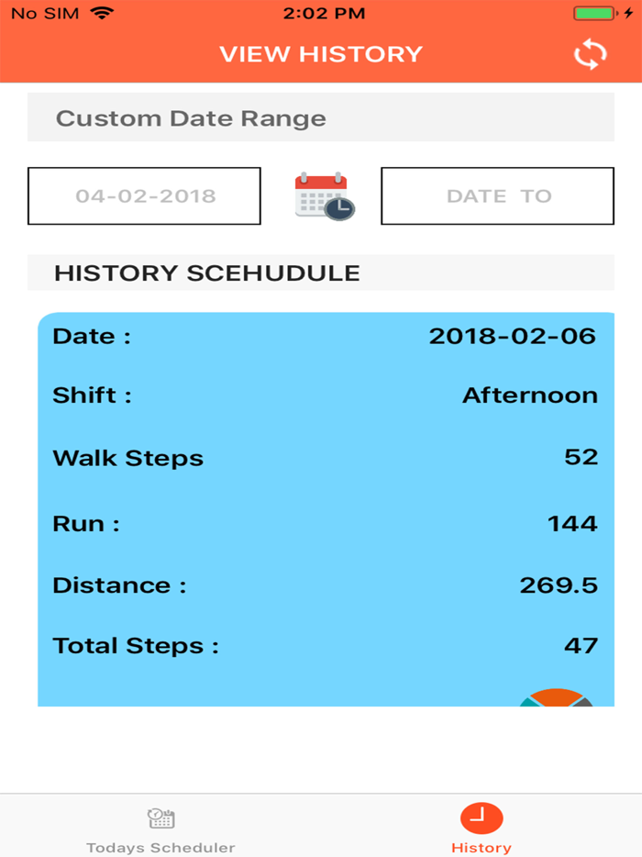
Task: Click the HISTORY SCEHUDULE section header
Action: point(205,273)
